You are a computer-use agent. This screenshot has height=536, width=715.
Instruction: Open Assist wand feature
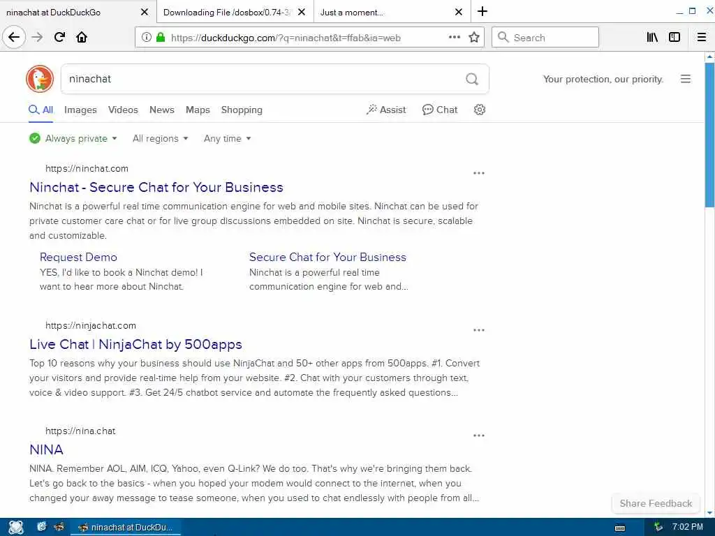[x=385, y=110]
